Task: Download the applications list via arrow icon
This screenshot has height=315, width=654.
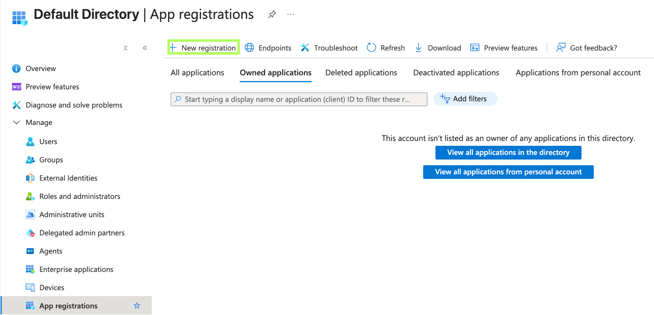Action: click(418, 47)
